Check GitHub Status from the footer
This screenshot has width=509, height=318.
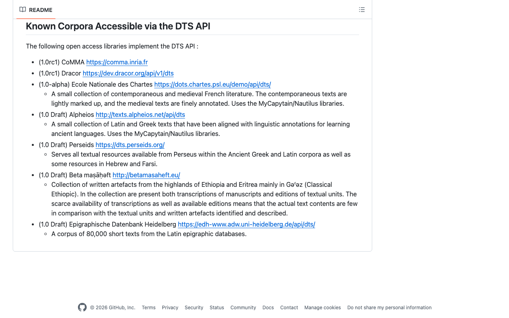[x=216, y=307]
